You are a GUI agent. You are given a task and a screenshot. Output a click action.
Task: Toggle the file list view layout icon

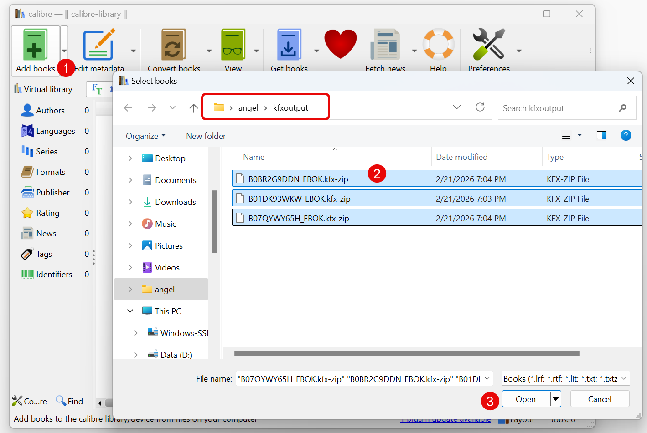(567, 135)
